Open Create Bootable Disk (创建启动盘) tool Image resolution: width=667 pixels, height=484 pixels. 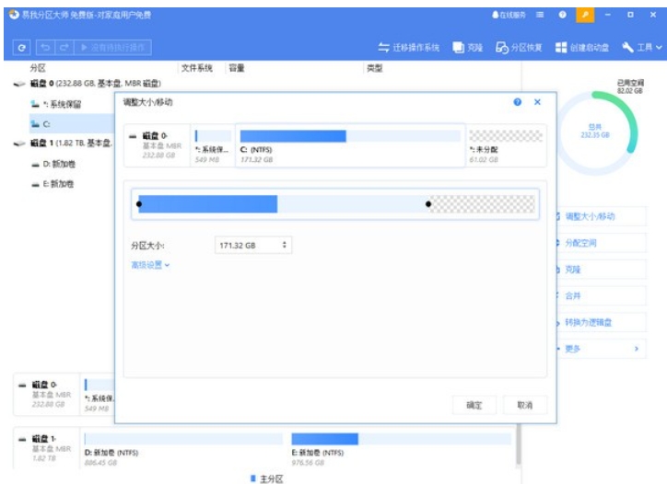[x=582, y=48]
